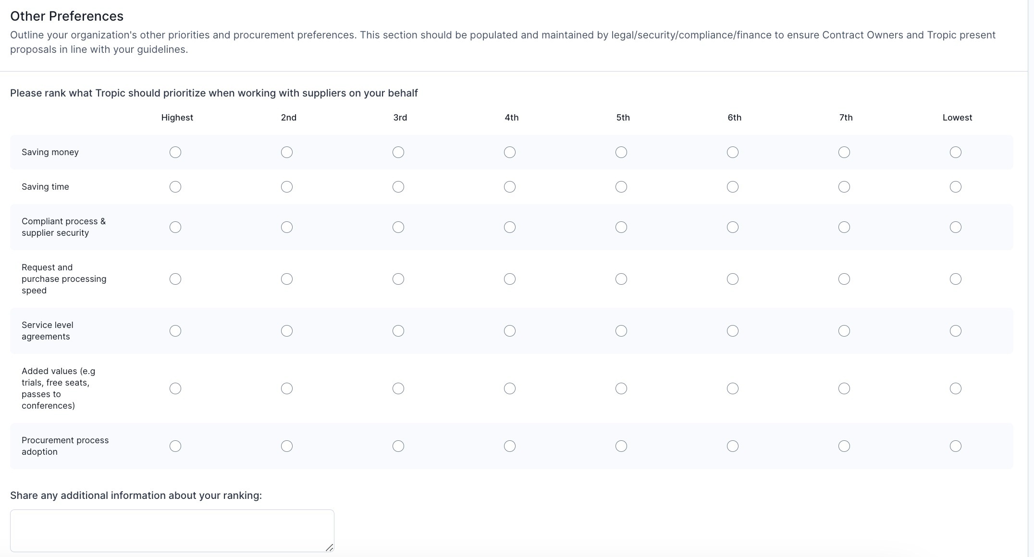This screenshot has width=1034, height=557.
Task: Click the additional ranking information text box
Action: pyautogui.click(x=172, y=531)
